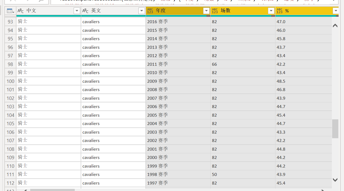Click the 43.3 percentage cell
Image resolution: width=344 pixels, height=191 pixels.
click(x=304, y=132)
